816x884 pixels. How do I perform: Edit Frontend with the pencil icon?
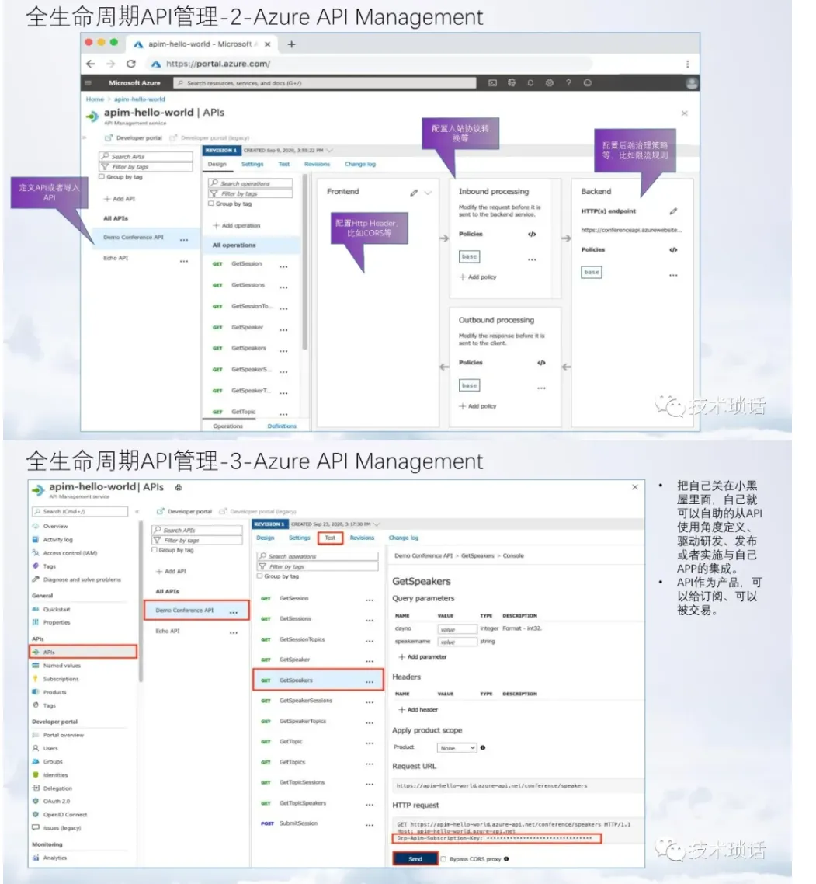(414, 192)
